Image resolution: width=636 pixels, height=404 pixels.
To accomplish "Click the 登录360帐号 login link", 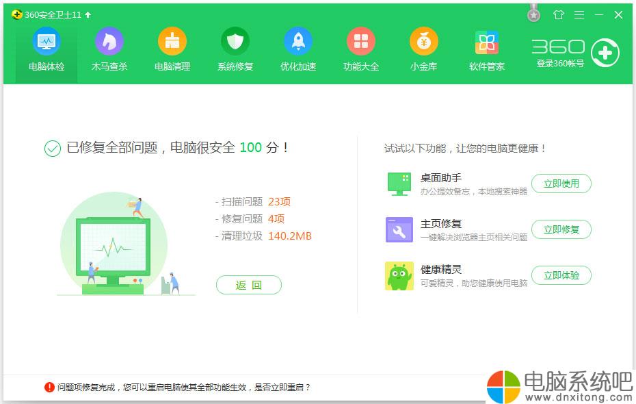I will (x=560, y=64).
